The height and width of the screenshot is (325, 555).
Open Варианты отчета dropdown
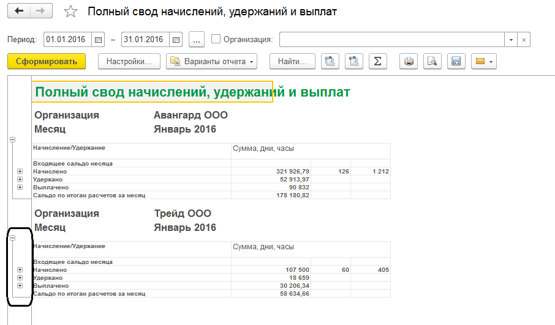[212, 61]
